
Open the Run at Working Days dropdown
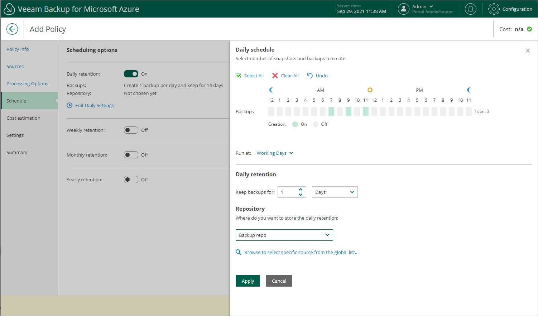[275, 153]
